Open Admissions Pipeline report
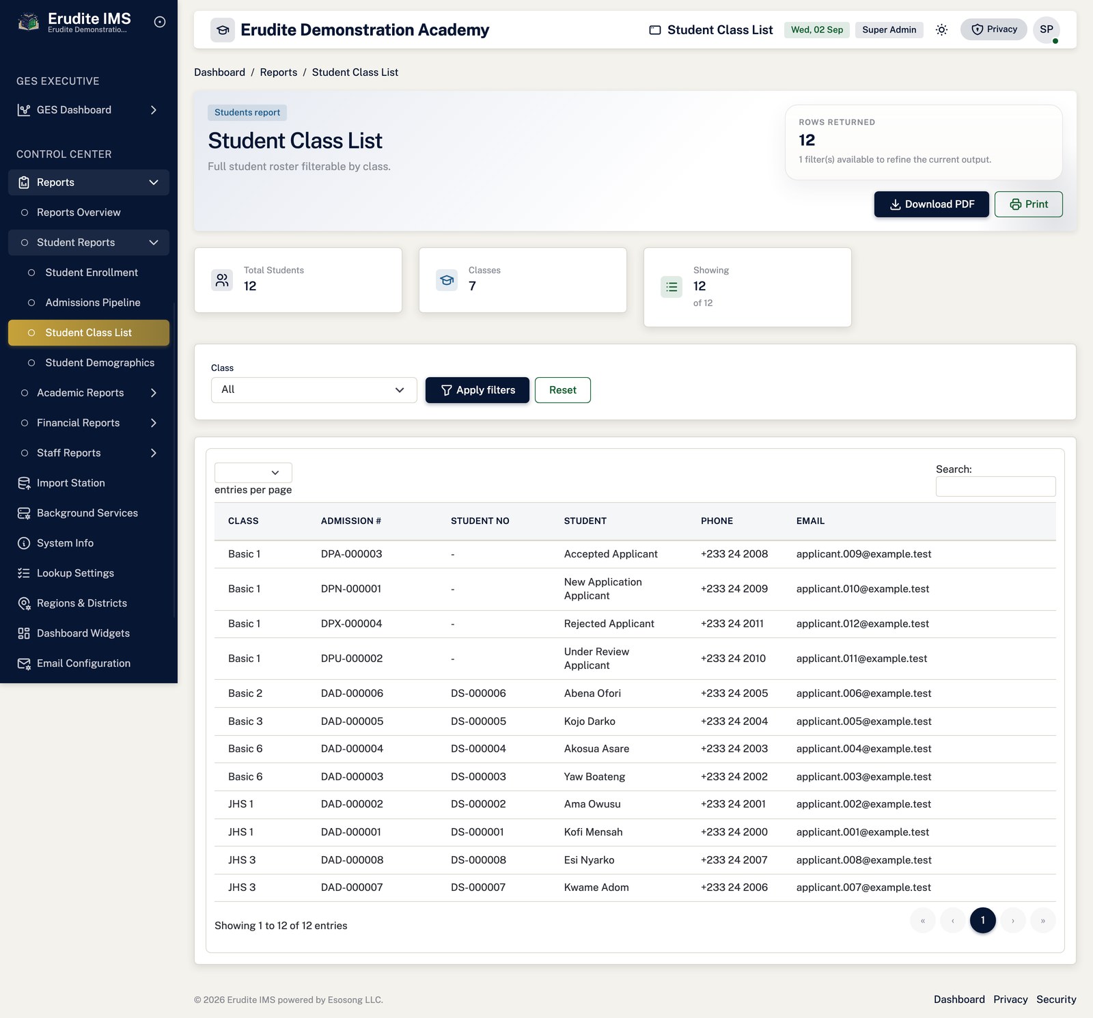1093x1018 pixels. tap(89, 303)
